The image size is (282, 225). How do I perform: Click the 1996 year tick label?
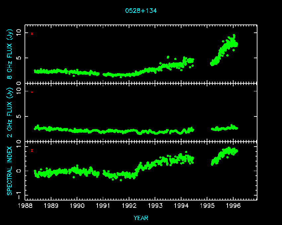tap(233, 206)
